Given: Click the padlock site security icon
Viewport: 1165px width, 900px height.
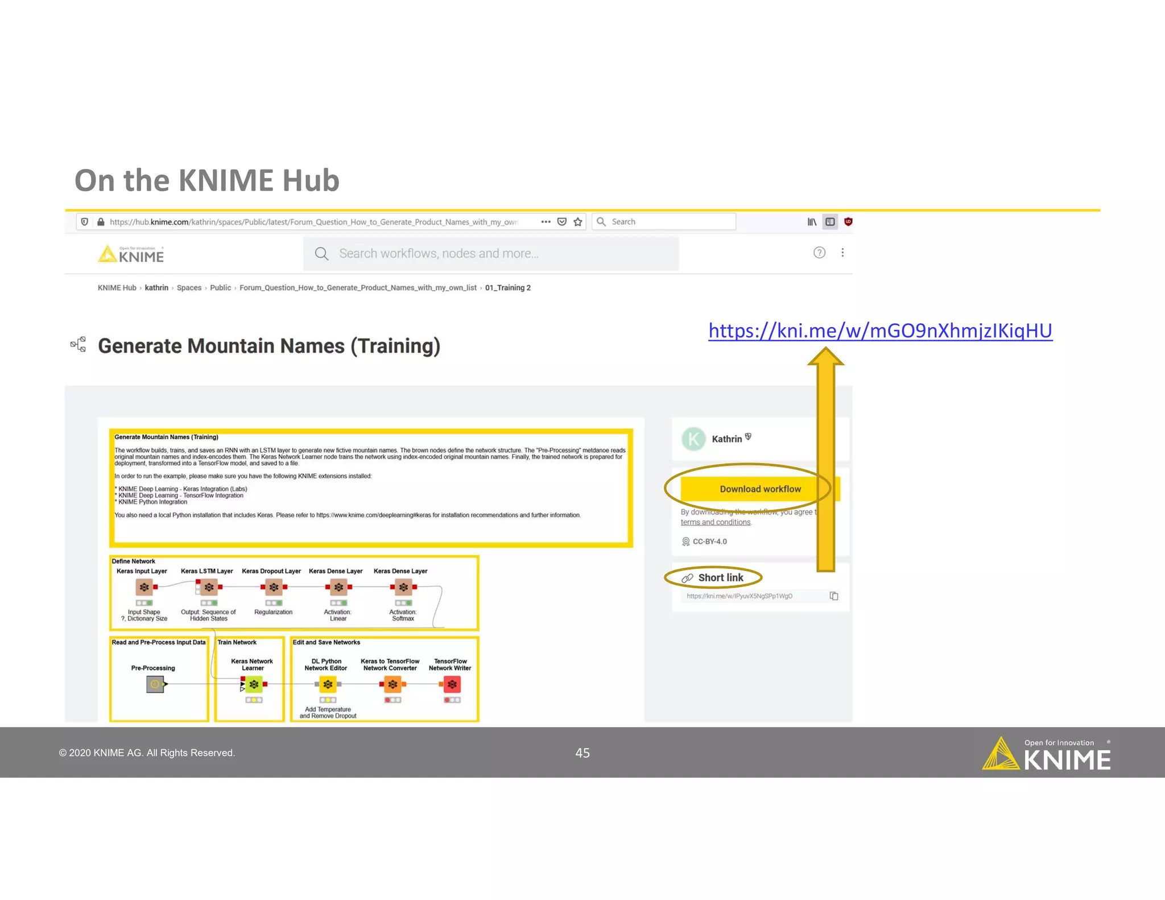Looking at the screenshot, I should [x=101, y=222].
